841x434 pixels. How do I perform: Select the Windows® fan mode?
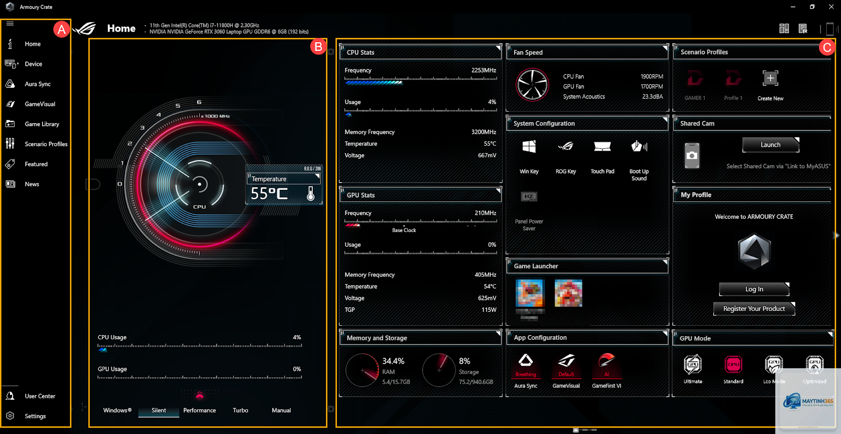[x=117, y=410]
